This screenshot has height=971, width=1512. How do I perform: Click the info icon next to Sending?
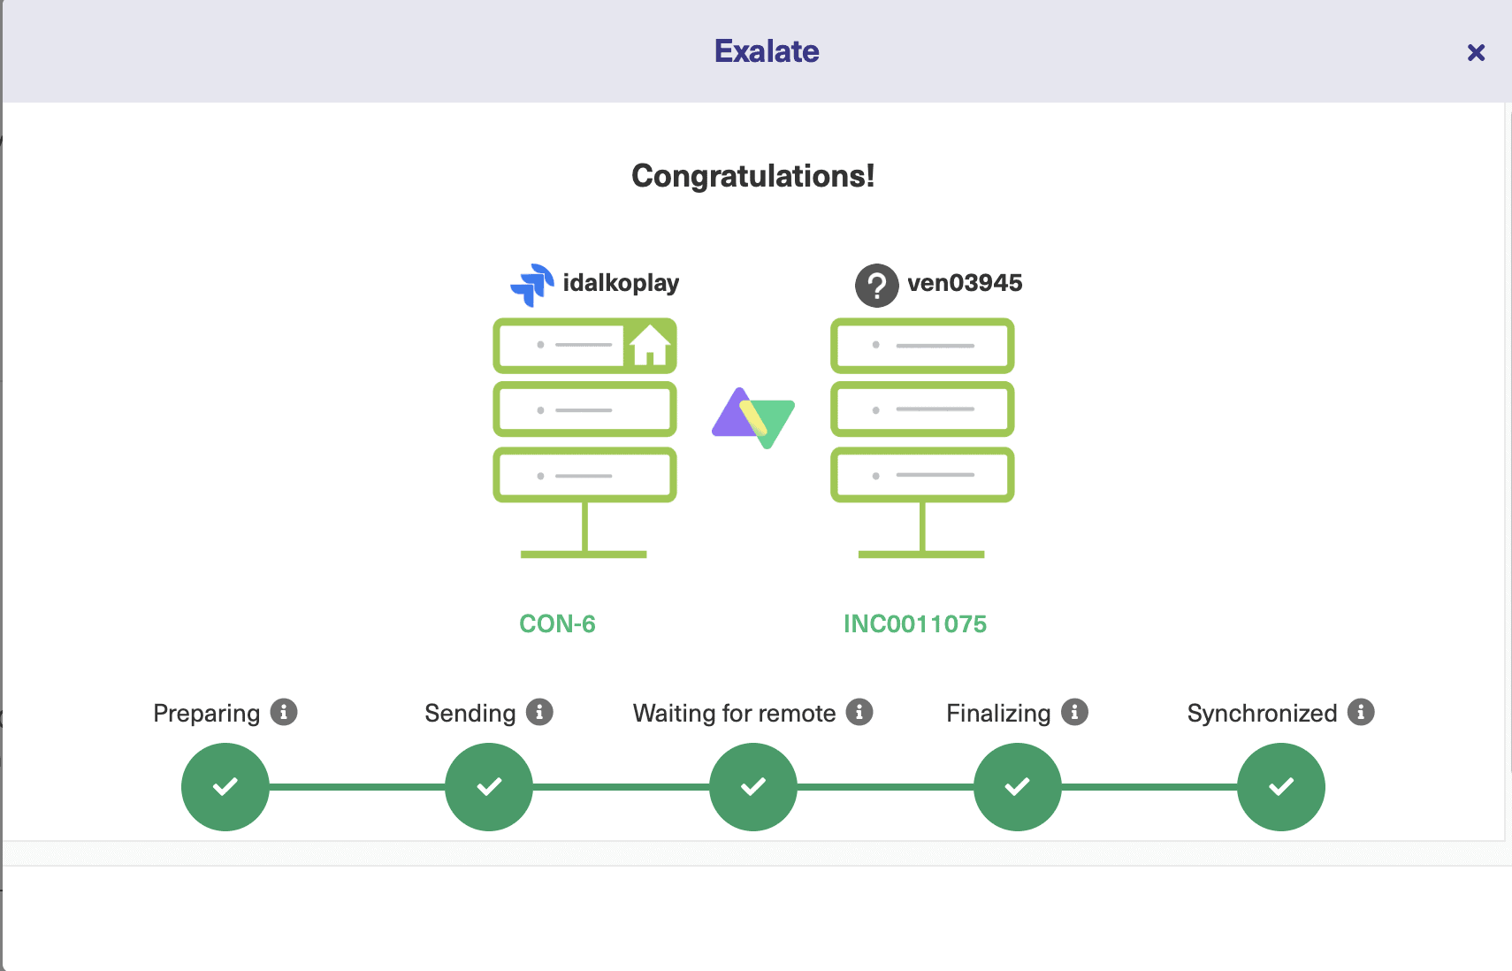(538, 711)
